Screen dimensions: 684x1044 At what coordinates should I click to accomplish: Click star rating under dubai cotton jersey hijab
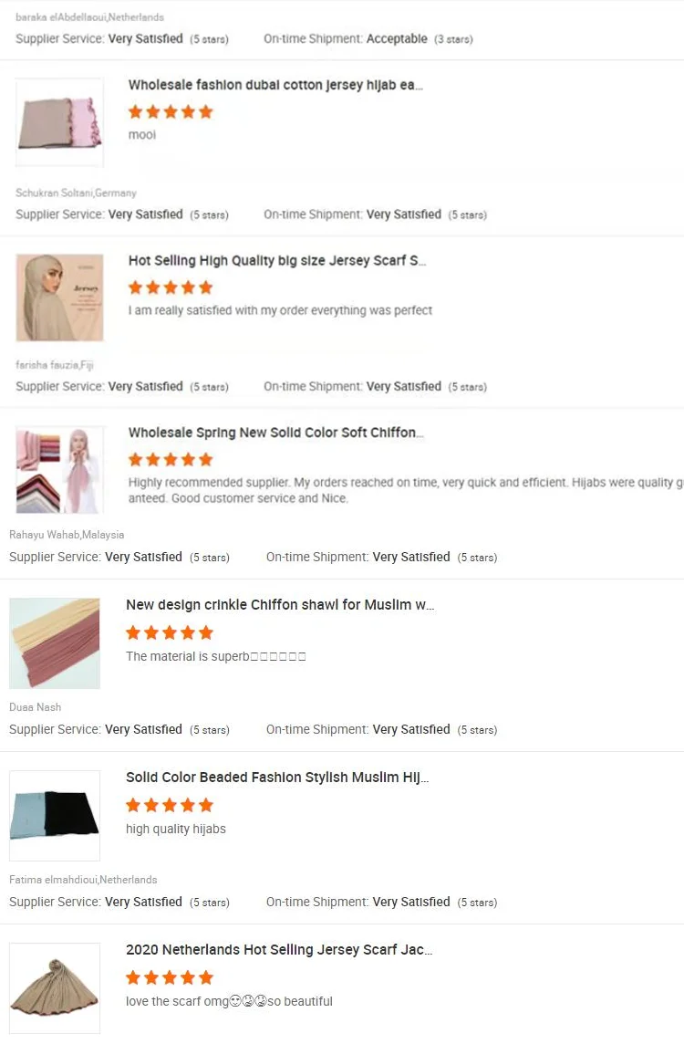pyautogui.click(x=171, y=111)
